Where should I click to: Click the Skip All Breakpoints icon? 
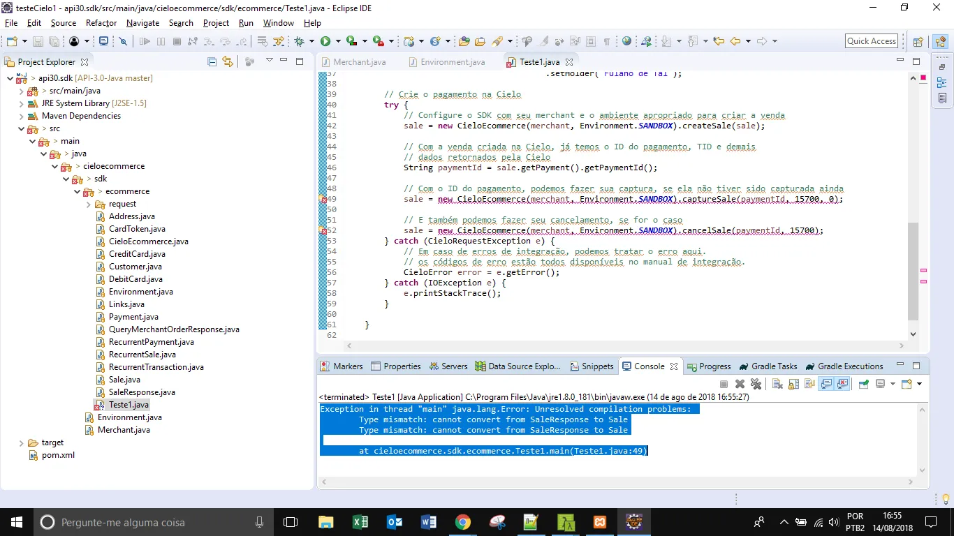[124, 41]
